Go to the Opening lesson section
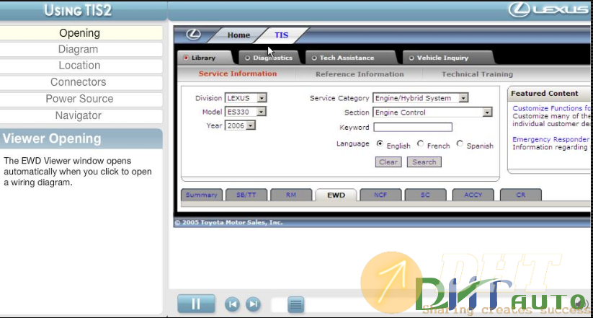This screenshot has width=593, height=318. click(x=80, y=33)
